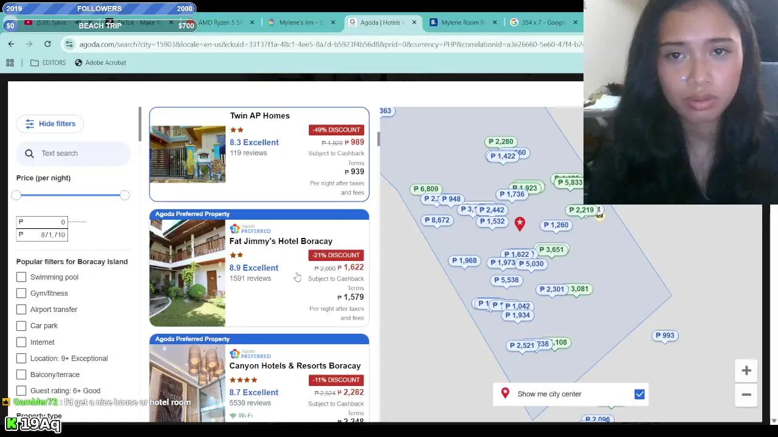The width and height of the screenshot is (778, 437).
Task: Enable the Swimming pool filter
Action: tap(21, 277)
